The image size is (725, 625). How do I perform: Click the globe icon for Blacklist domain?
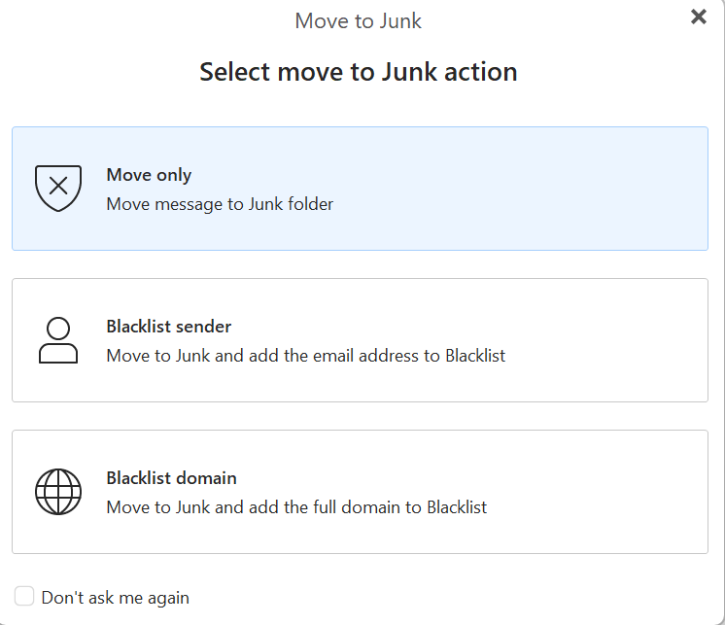[x=58, y=492]
